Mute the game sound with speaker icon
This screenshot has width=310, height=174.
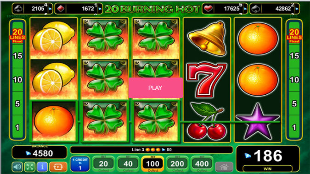pyautogui.click(x=17, y=167)
